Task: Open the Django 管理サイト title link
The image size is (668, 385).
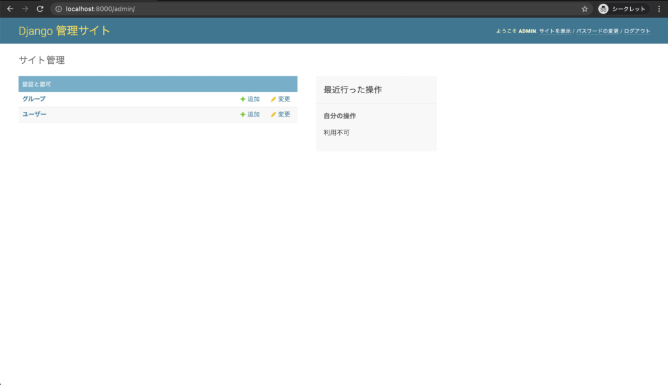Action: tap(65, 31)
